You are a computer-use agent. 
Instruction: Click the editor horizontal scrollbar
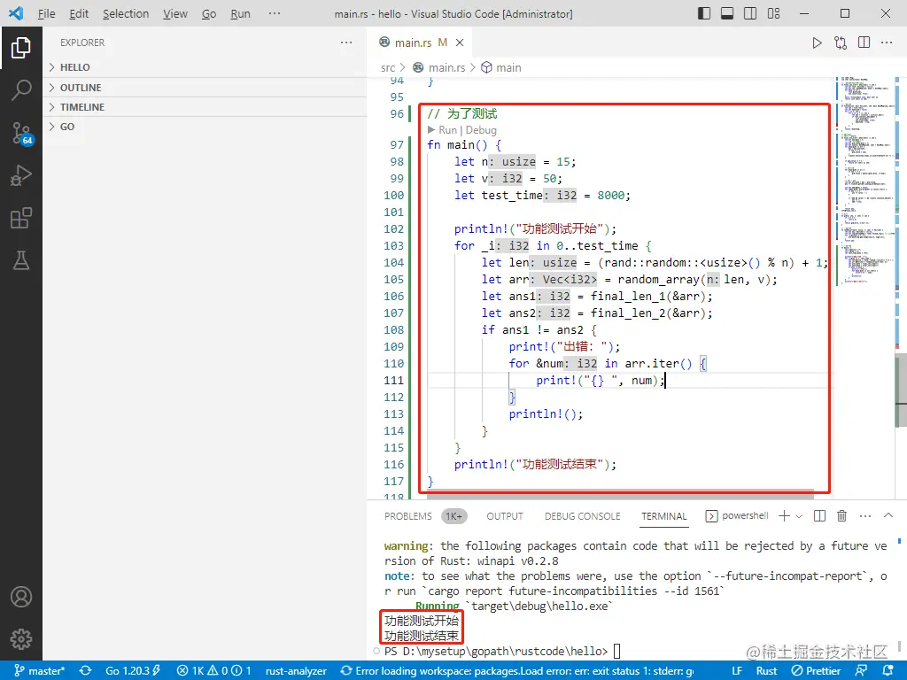pyautogui.click(x=620, y=496)
